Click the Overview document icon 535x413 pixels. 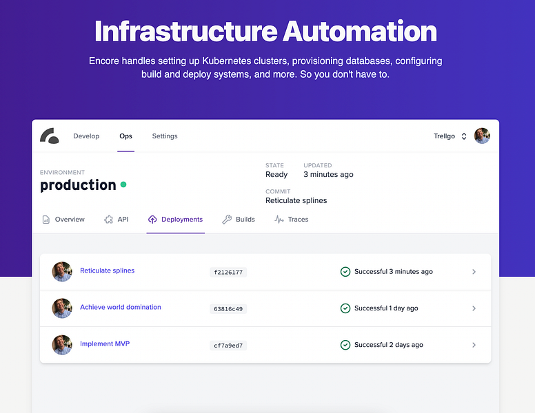pyautogui.click(x=46, y=220)
